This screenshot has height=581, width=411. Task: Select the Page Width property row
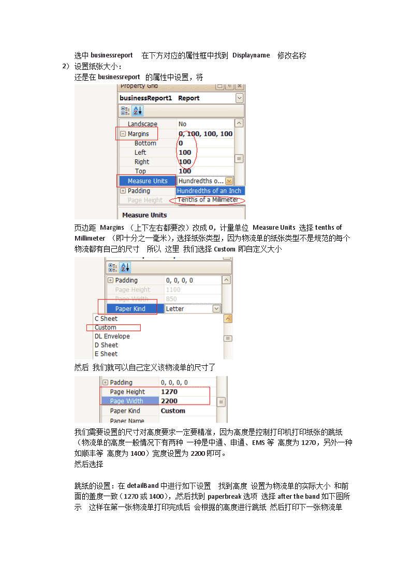point(130,401)
